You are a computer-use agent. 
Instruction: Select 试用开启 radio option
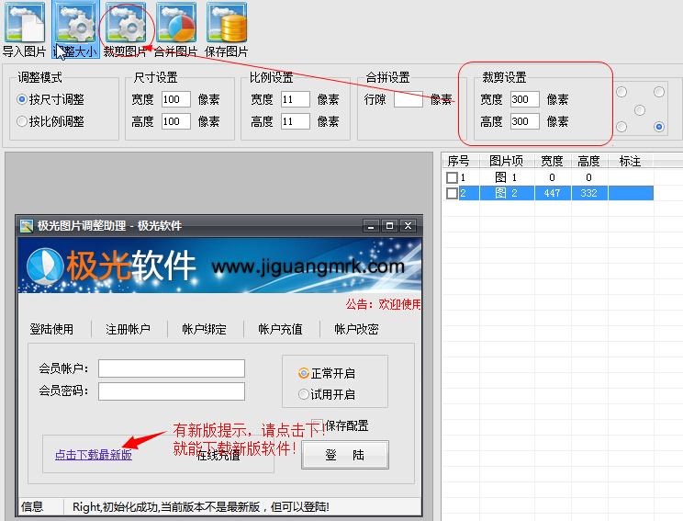coord(327,394)
